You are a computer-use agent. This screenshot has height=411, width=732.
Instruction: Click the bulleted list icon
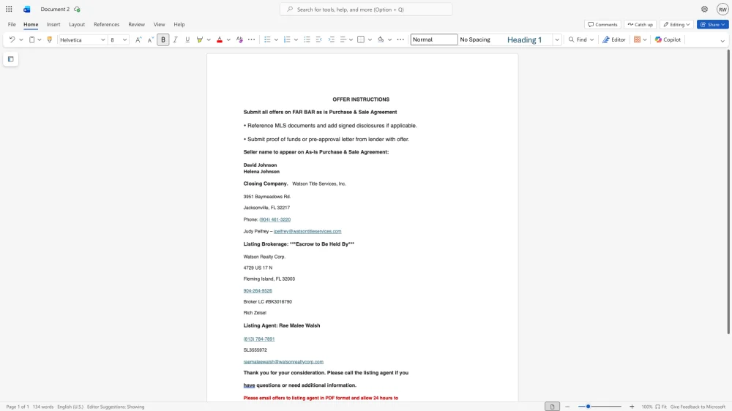click(267, 39)
